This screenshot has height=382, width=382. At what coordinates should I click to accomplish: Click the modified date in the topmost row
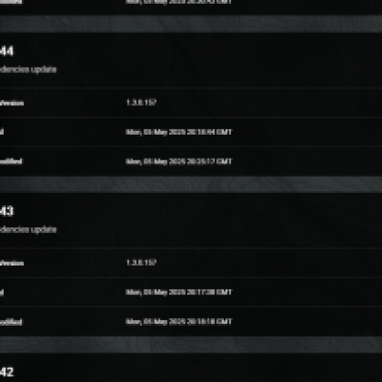(x=179, y=2)
